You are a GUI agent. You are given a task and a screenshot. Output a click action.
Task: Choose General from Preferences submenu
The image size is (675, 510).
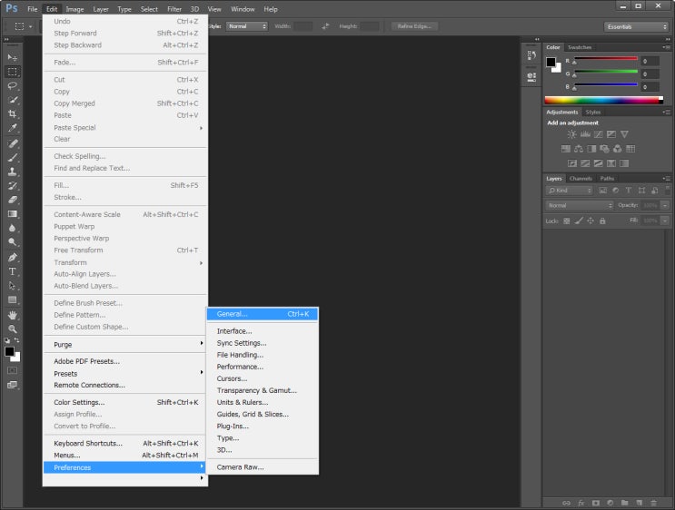click(263, 314)
